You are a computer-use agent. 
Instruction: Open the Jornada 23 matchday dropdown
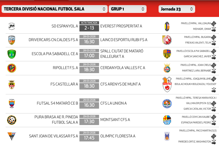[x=177, y=9]
